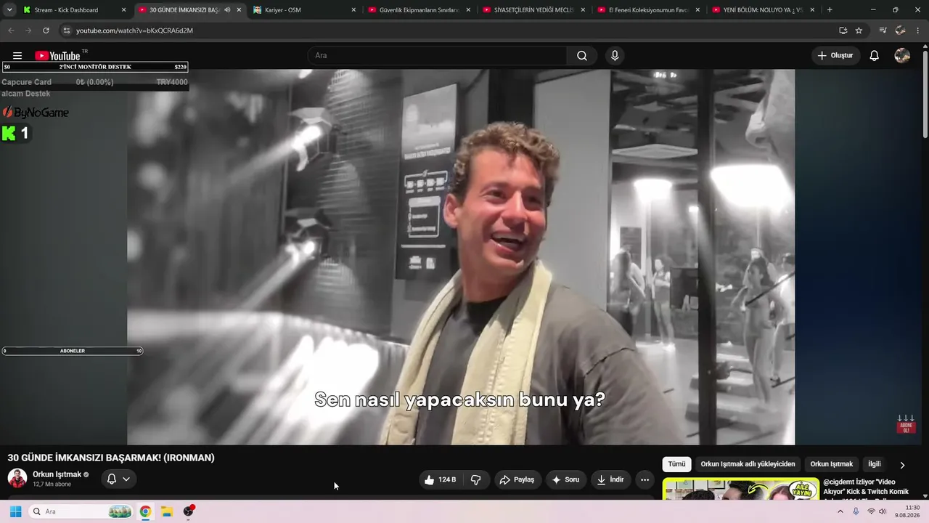Open more actions three-dot menu
The width and height of the screenshot is (929, 523).
tap(644, 479)
